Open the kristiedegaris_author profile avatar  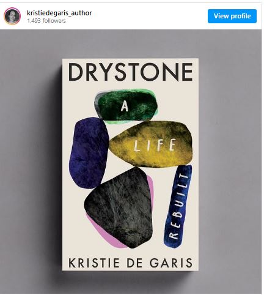(12, 16)
